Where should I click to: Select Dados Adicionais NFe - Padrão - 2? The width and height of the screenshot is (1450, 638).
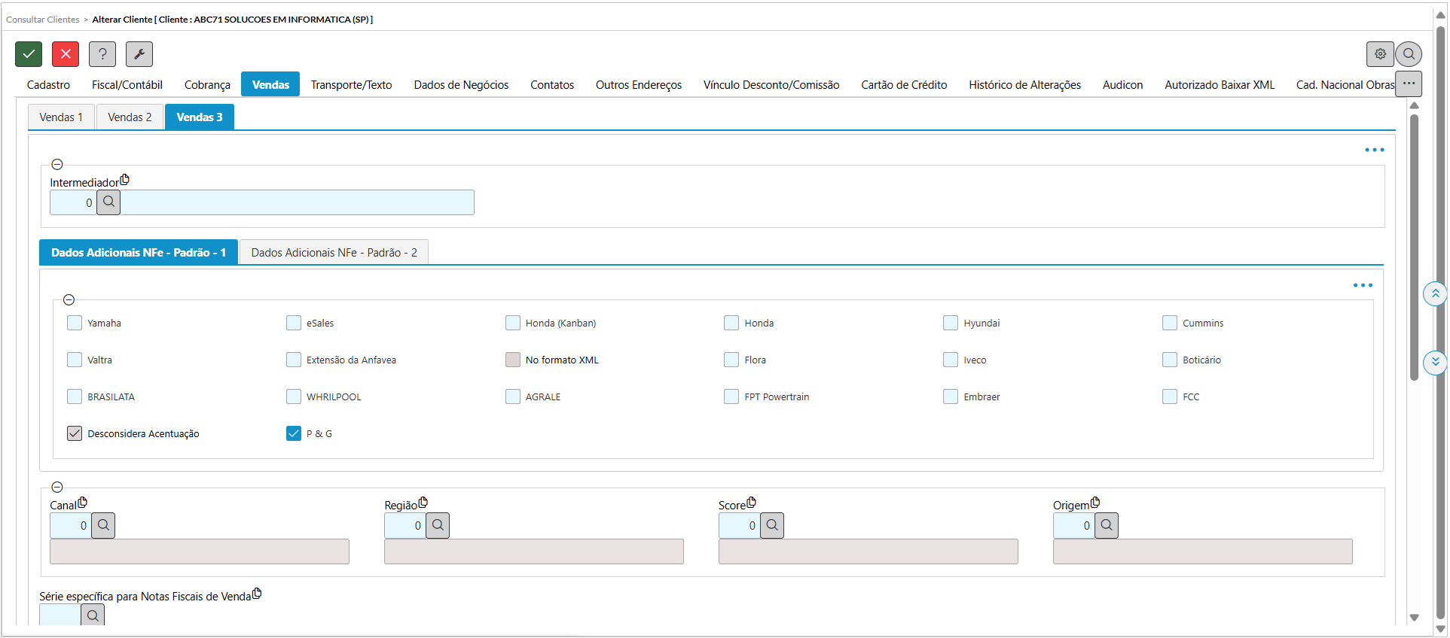point(334,253)
